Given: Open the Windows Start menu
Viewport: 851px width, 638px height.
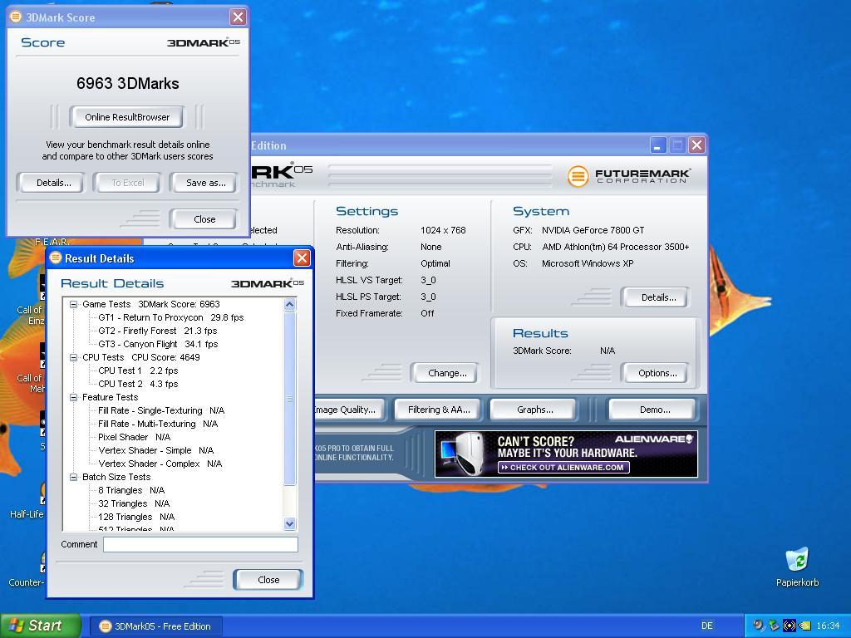Looking at the screenshot, I should tap(41, 626).
